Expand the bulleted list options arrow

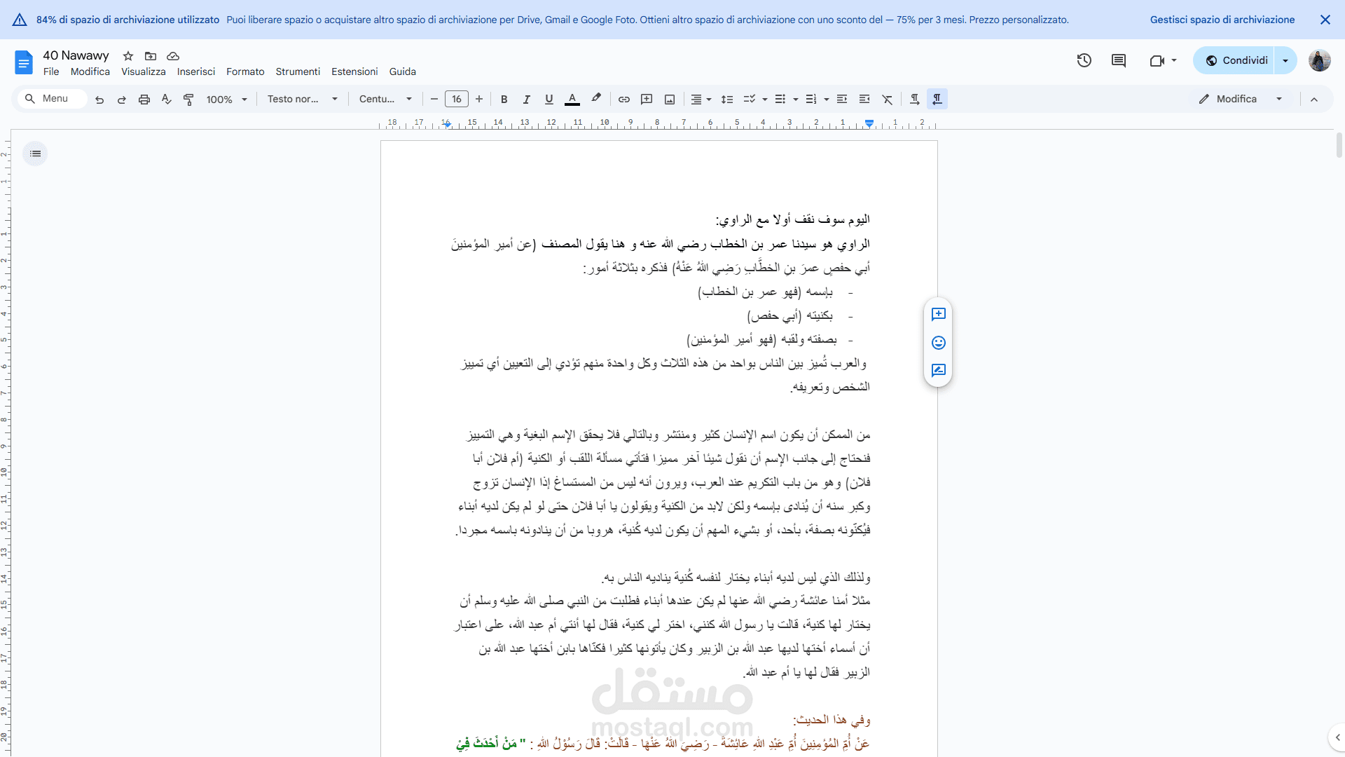(x=796, y=100)
